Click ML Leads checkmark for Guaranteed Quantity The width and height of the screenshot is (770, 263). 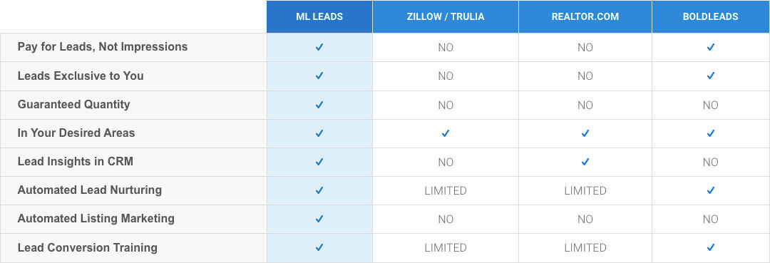tap(319, 105)
